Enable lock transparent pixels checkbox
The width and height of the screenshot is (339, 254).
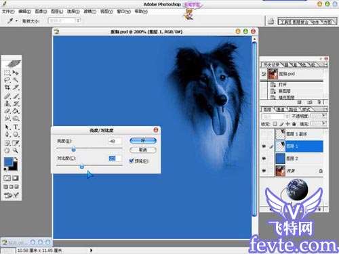coord(275,124)
